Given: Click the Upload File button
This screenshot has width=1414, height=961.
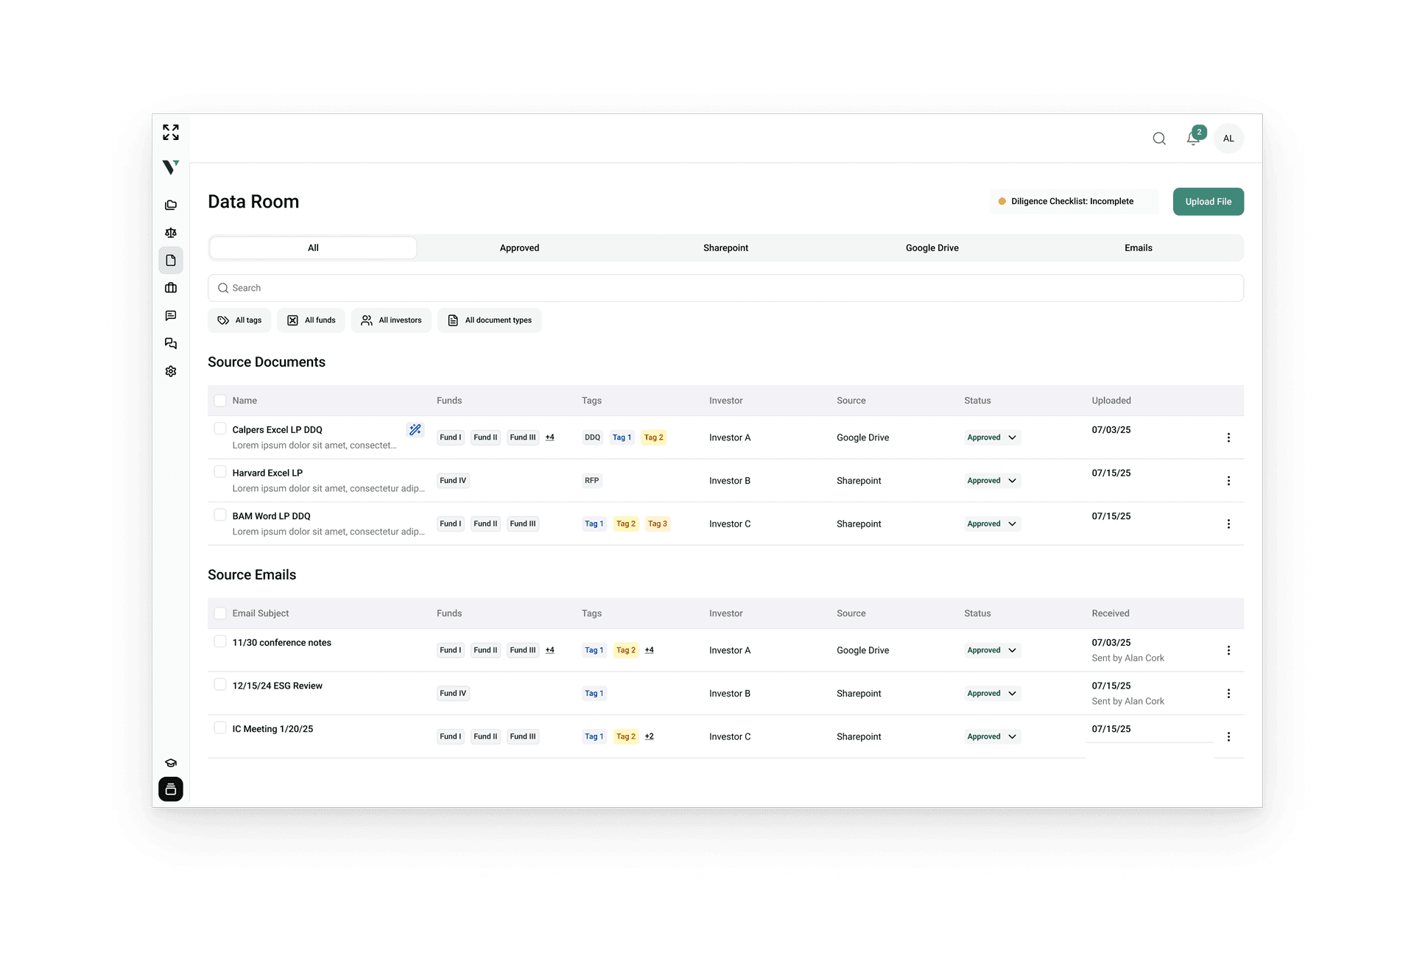Looking at the screenshot, I should click(1208, 202).
